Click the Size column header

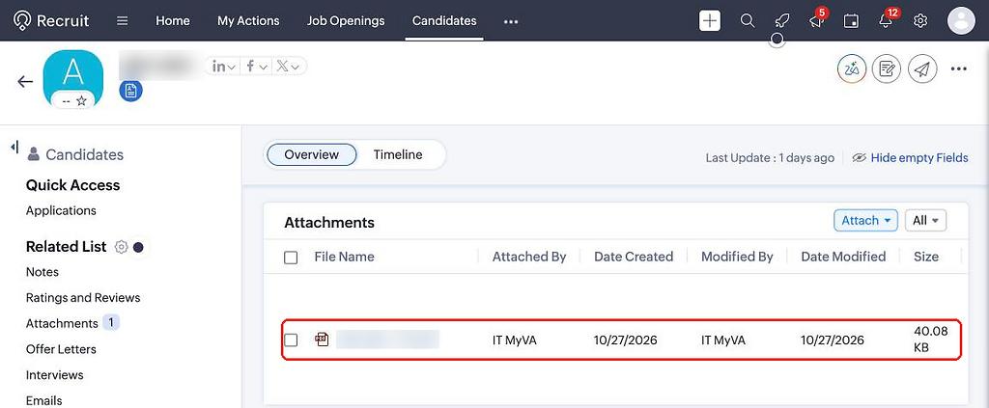[926, 257]
